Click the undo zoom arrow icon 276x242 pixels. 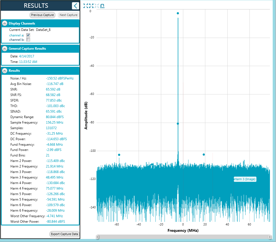(102, 6)
